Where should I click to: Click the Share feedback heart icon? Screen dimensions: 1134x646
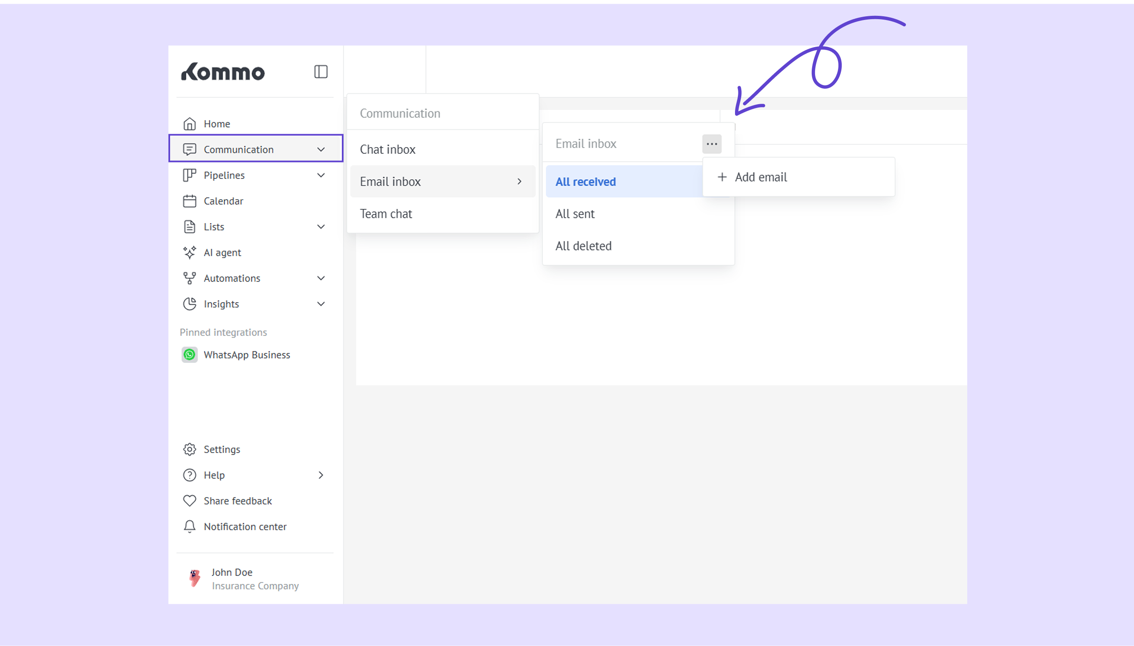click(x=190, y=501)
